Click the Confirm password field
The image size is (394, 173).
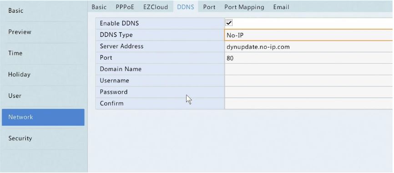coord(309,104)
